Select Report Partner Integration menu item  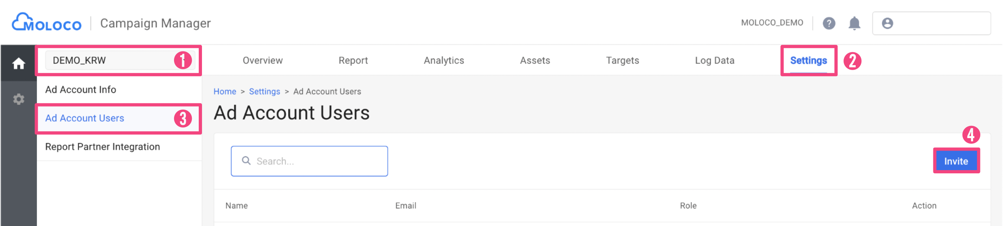(102, 147)
